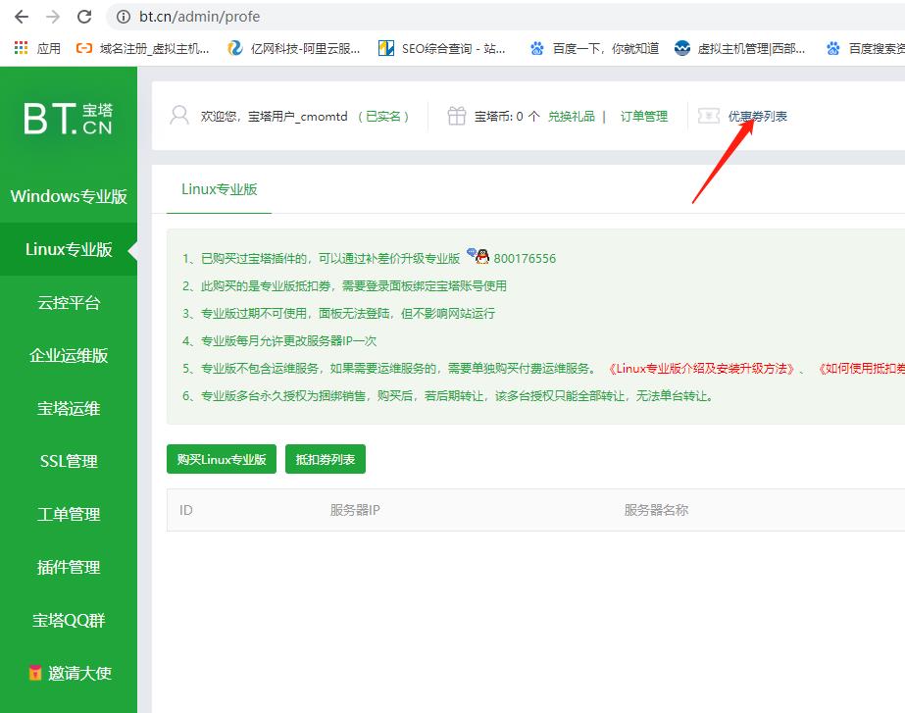
Task: Click the browser forward arrow
Action: [53, 17]
